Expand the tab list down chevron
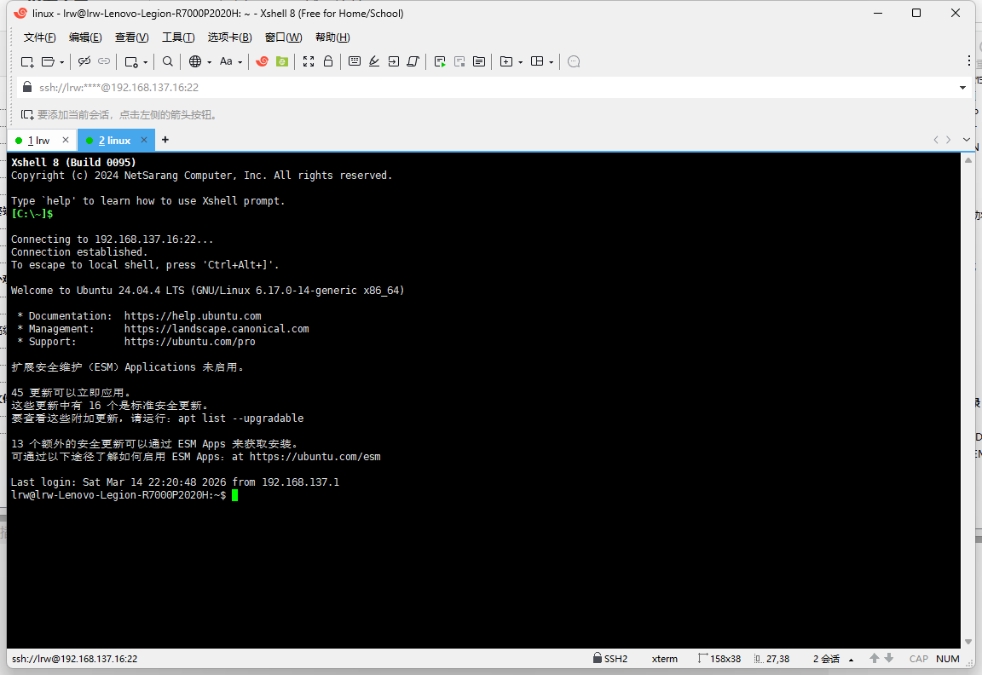 967,140
